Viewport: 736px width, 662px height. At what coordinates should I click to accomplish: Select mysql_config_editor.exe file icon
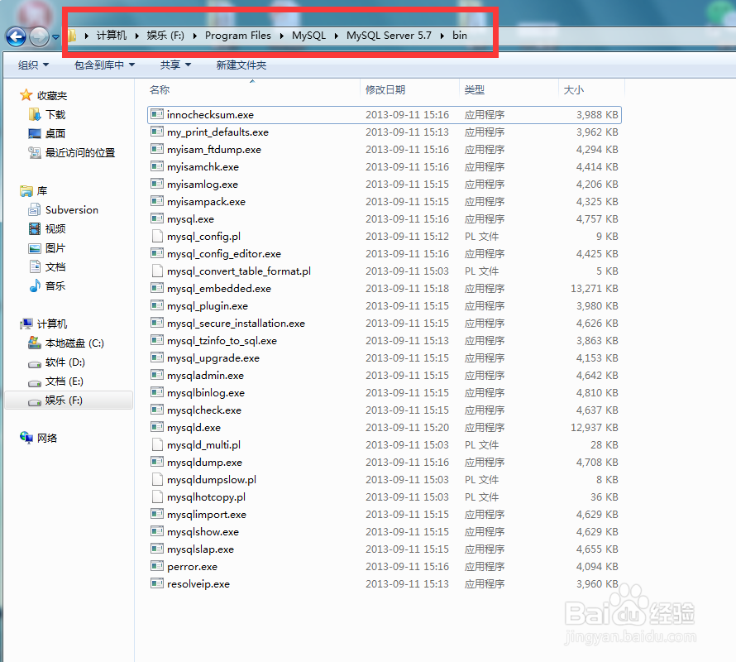157,253
